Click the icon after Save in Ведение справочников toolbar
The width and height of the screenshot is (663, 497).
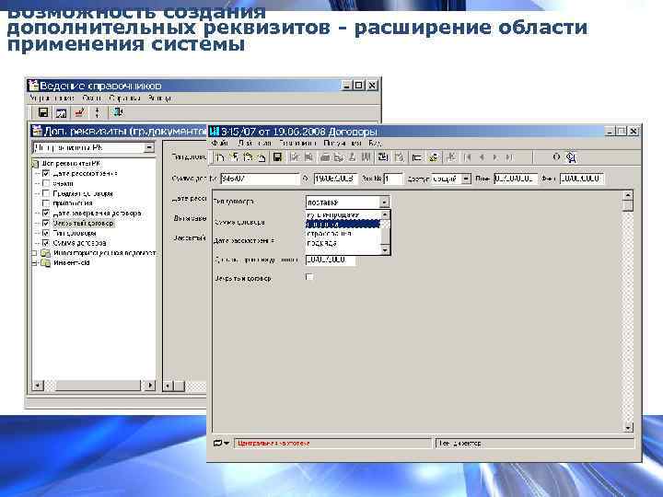coord(62,113)
